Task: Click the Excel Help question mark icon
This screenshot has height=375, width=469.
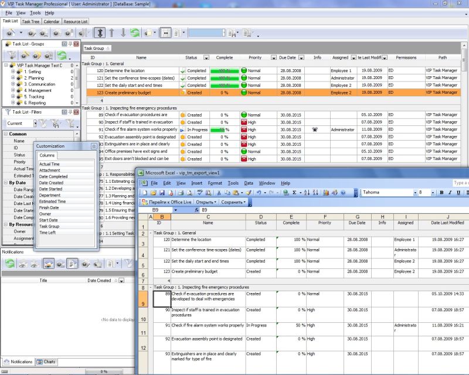Action: pyautogui.click(x=343, y=193)
